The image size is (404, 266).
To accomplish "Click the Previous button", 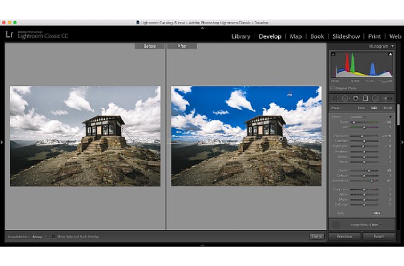I will [x=345, y=236].
